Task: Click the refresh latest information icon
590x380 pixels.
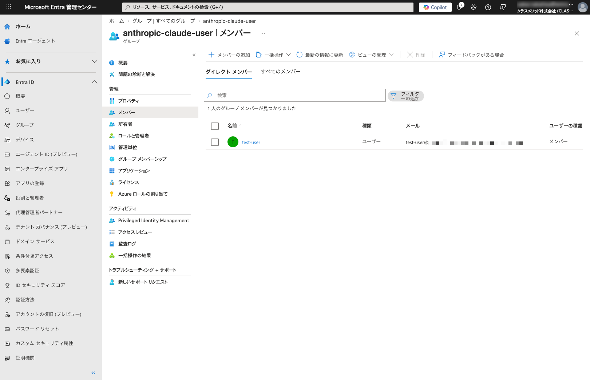Action: click(299, 55)
